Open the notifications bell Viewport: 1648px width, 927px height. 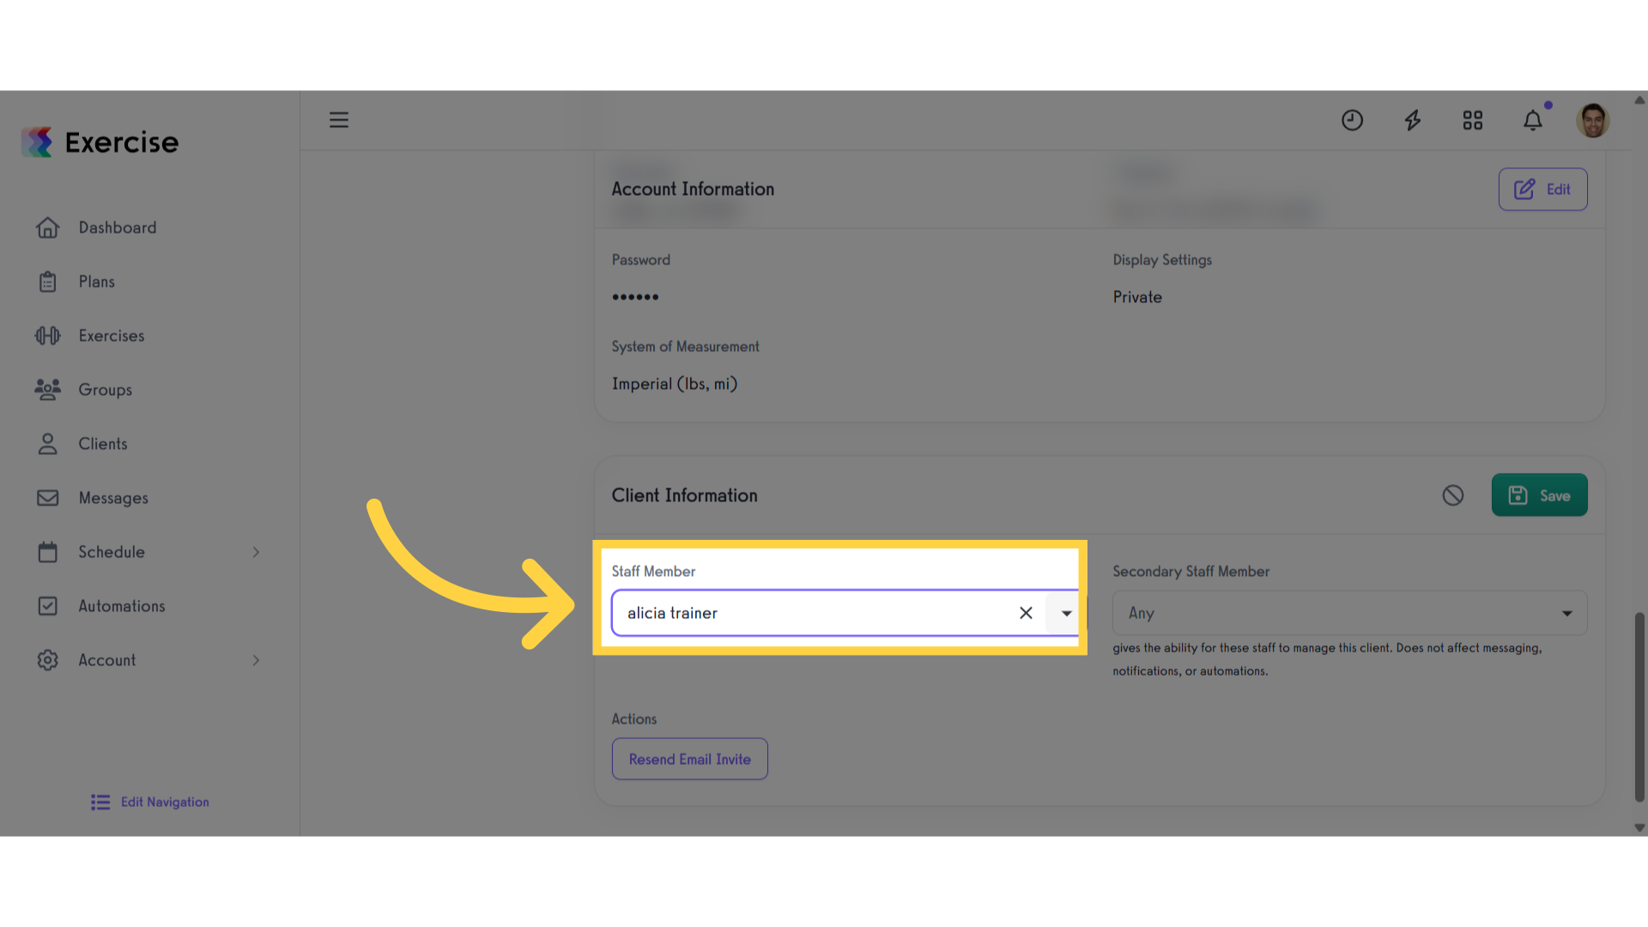pos(1533,120)
